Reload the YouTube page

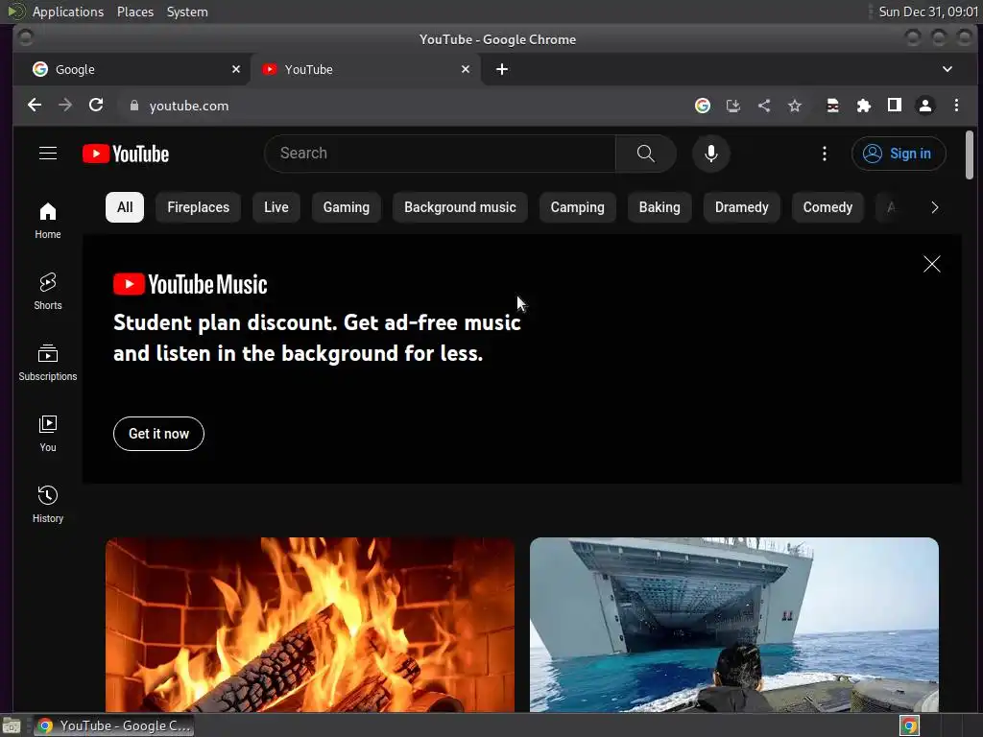pyautogui.click(x=96, y=106)
